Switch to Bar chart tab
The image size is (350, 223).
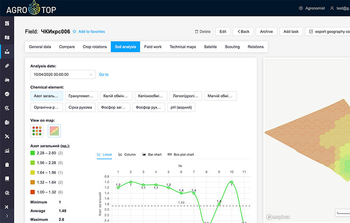[152, 155]
